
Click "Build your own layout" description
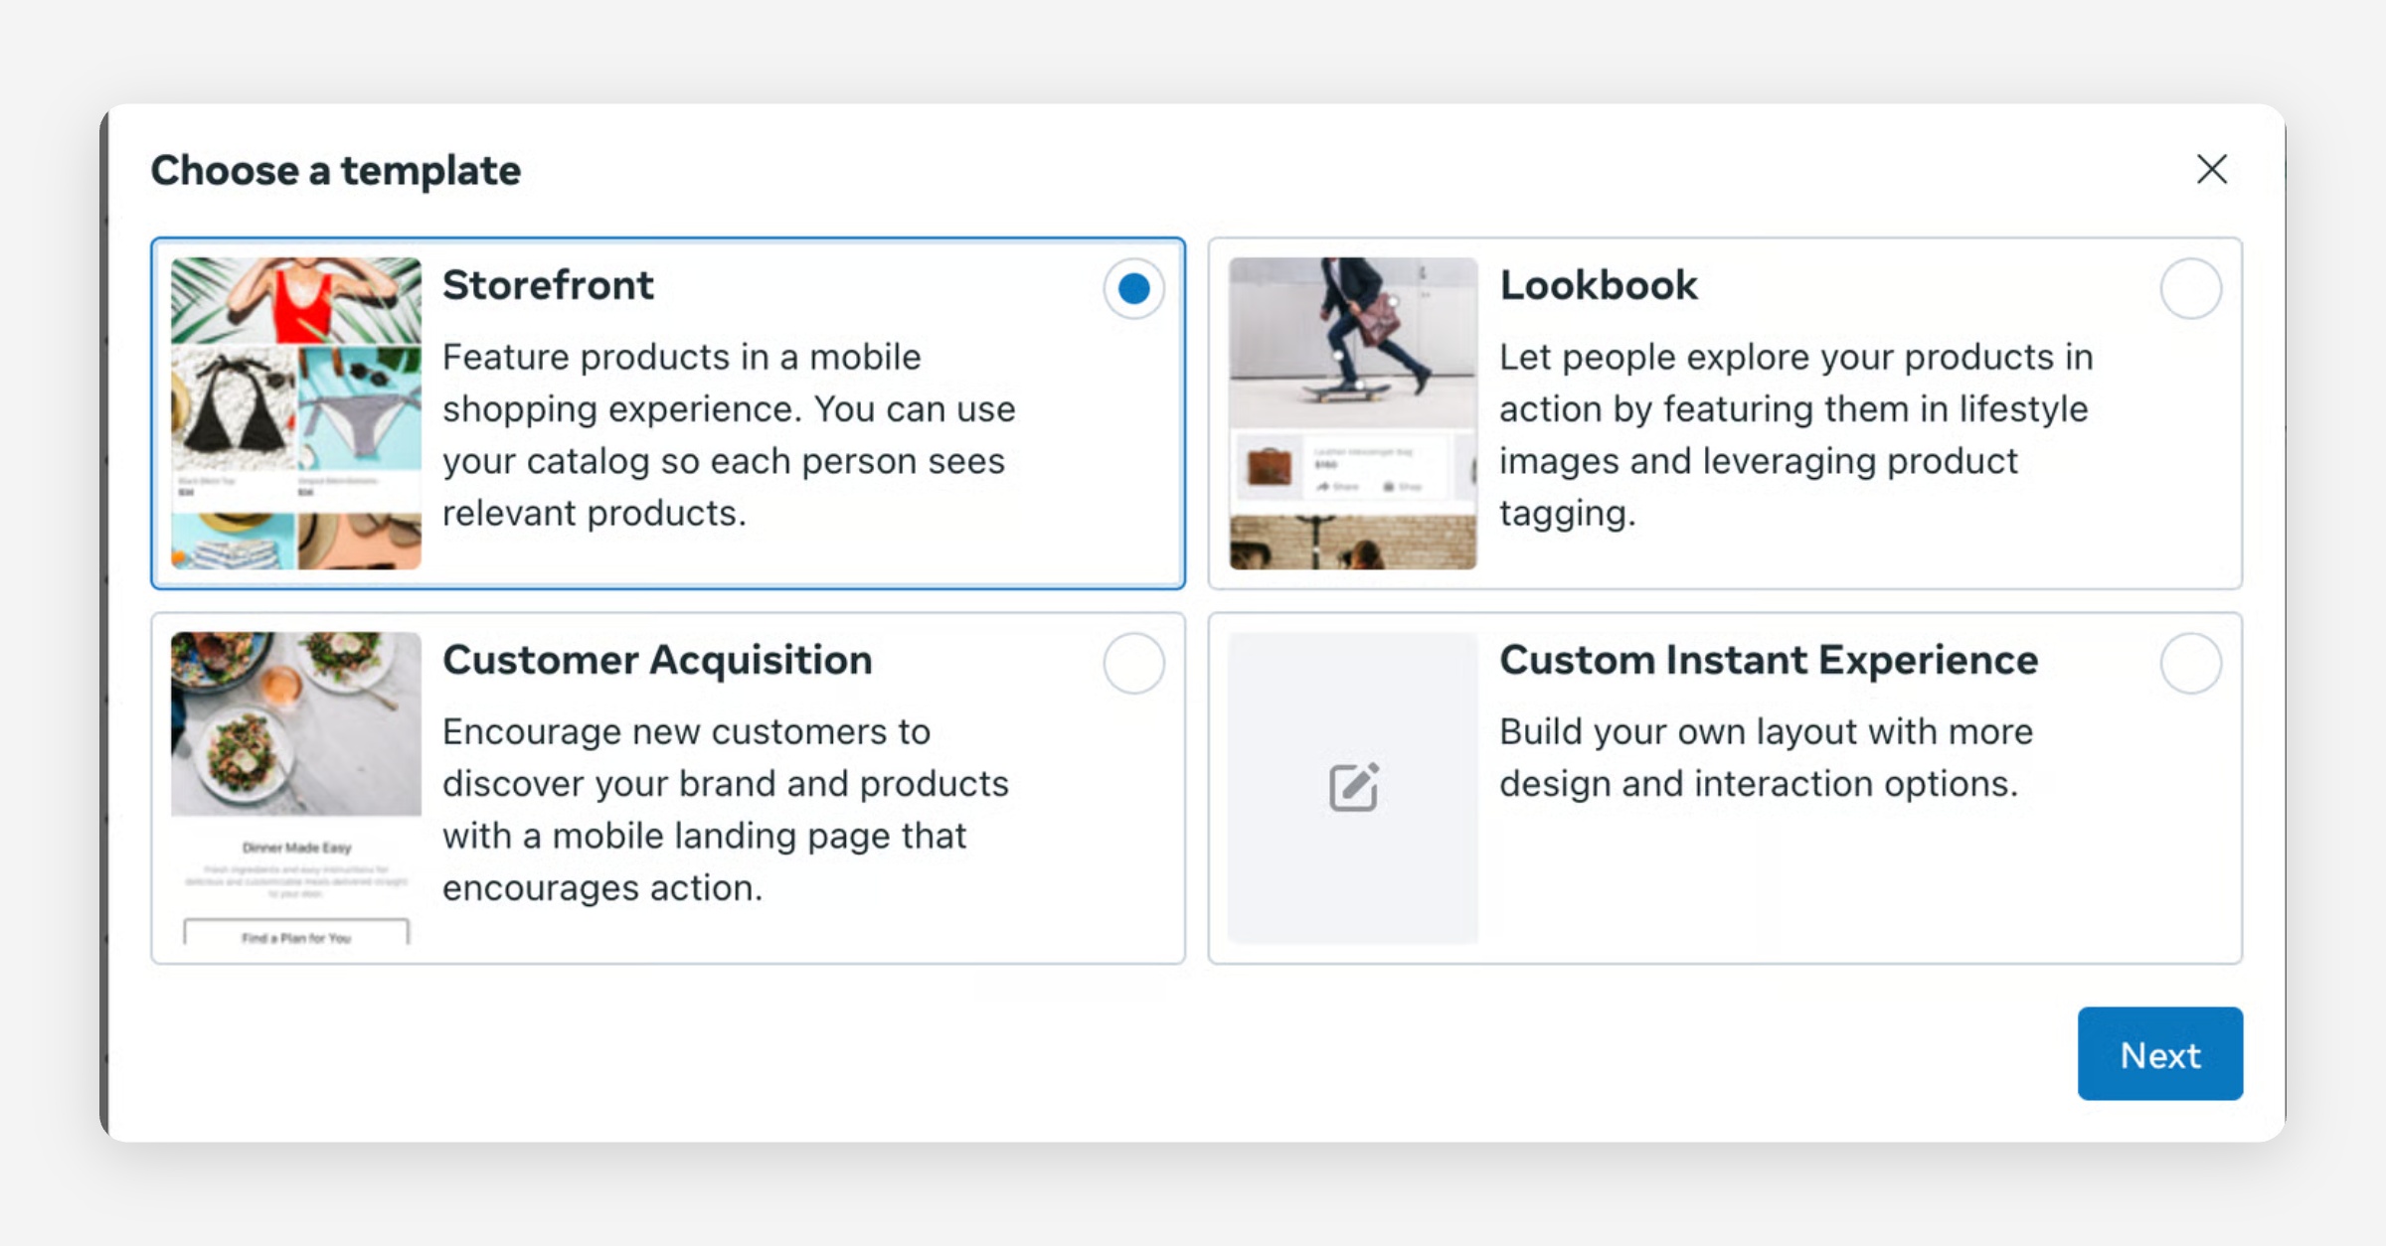tap(1766, 757)
